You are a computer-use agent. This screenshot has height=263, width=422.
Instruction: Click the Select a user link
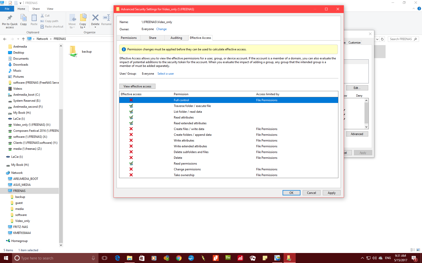pos(166,74)
